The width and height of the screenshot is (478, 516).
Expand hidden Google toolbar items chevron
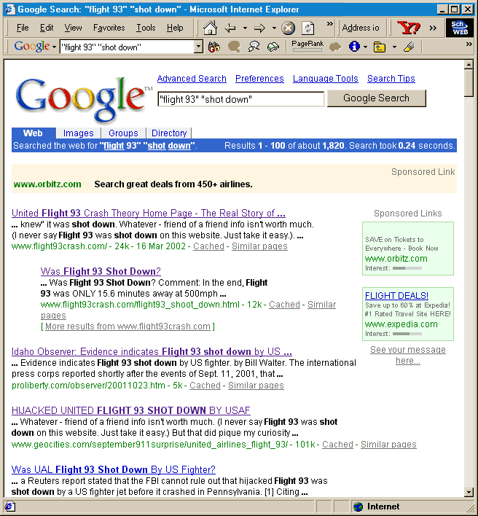pos(469,44)
